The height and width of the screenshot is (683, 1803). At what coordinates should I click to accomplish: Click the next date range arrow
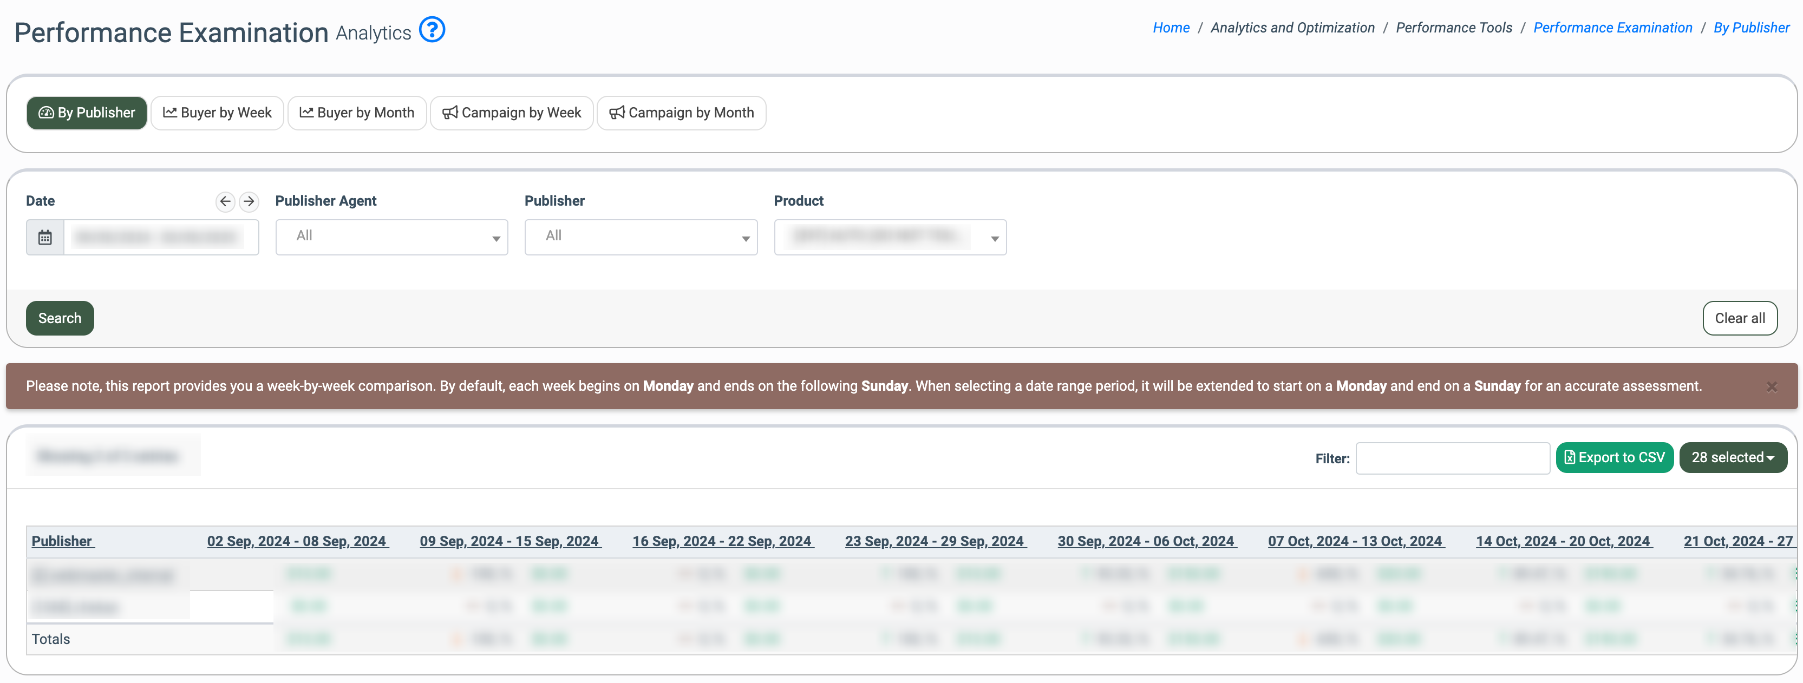(x=249, y=201)
